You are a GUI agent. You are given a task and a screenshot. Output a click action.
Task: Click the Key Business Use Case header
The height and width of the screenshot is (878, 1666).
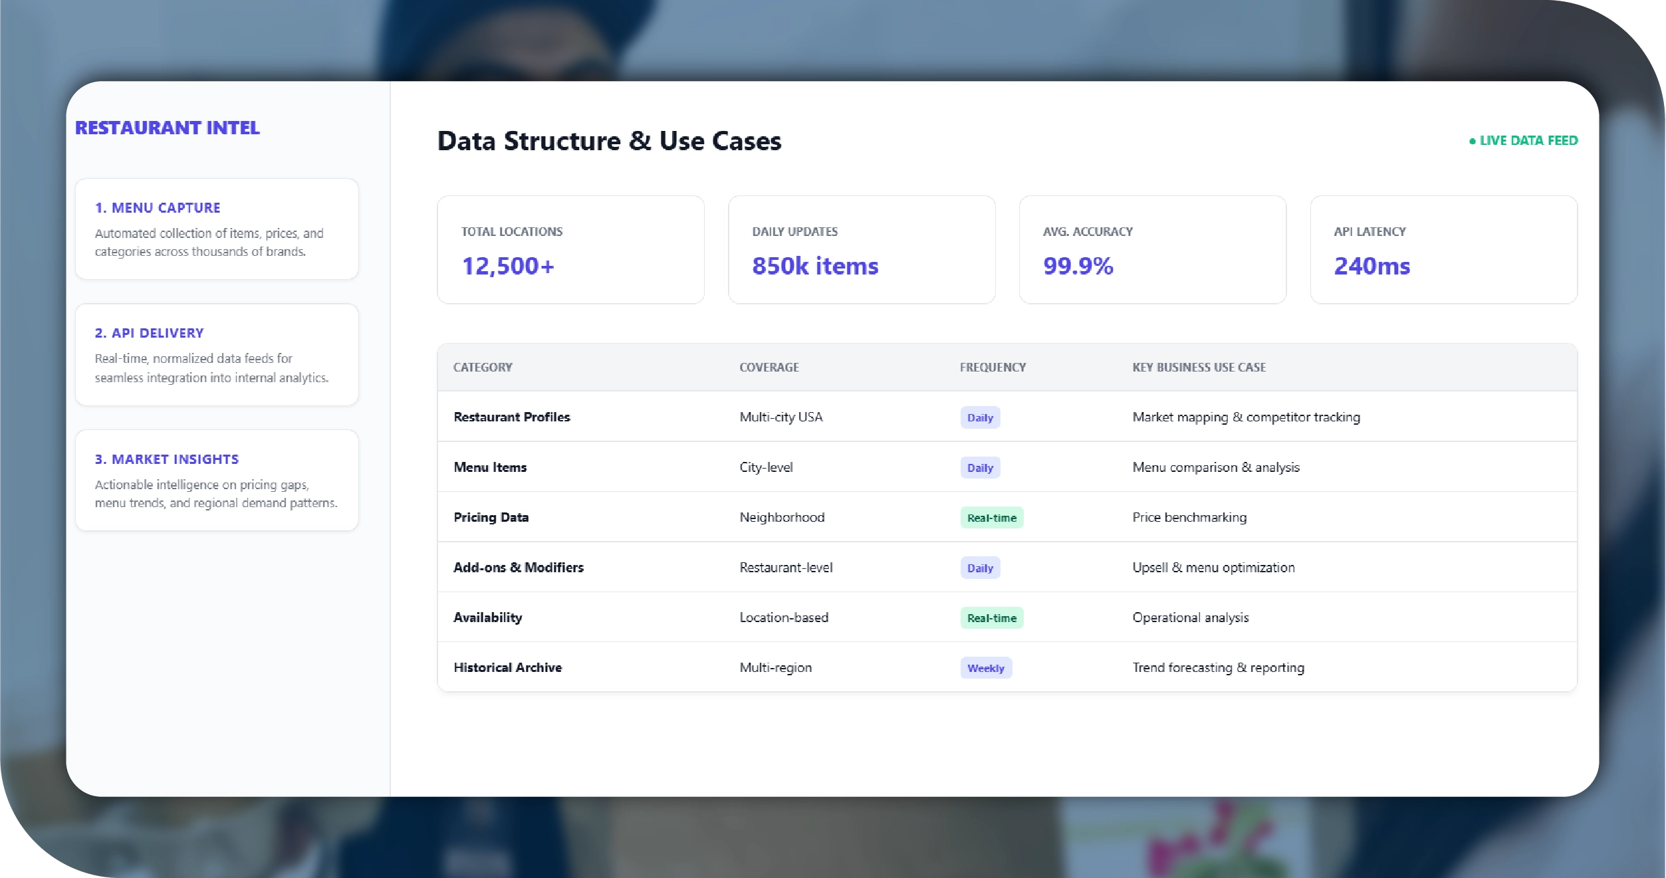coord(1199,368)
